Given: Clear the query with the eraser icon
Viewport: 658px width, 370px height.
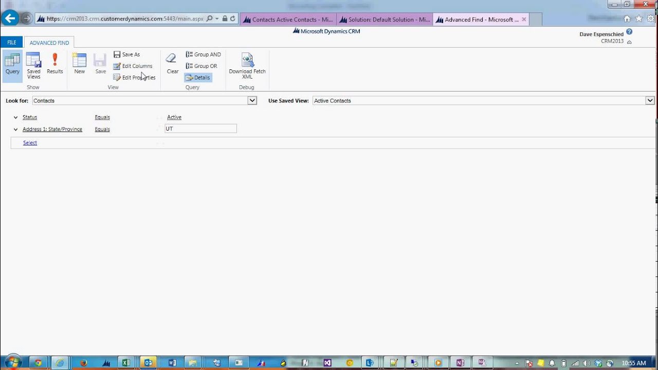Looking at the screenshot, I should click(172, 64).
